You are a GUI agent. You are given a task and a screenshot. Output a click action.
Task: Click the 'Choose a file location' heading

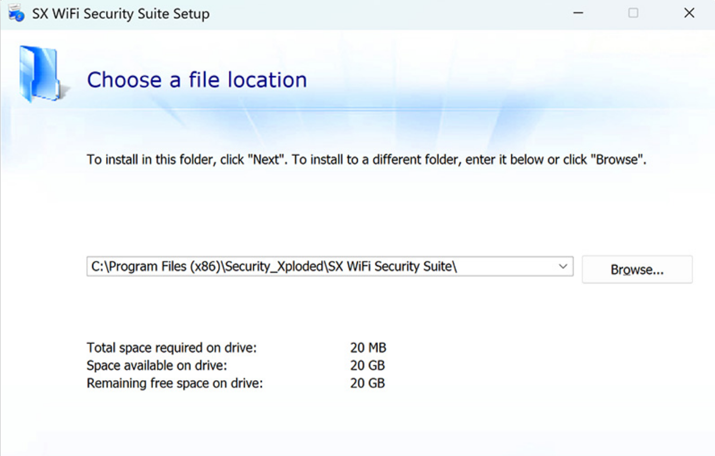197,80
